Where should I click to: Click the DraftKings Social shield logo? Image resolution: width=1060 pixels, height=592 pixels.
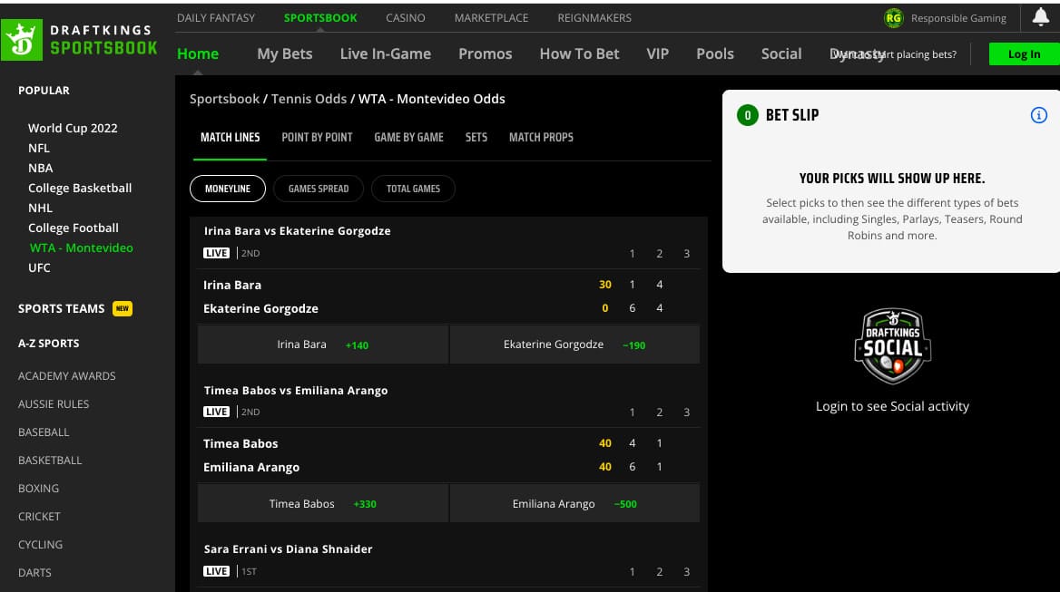892,345
